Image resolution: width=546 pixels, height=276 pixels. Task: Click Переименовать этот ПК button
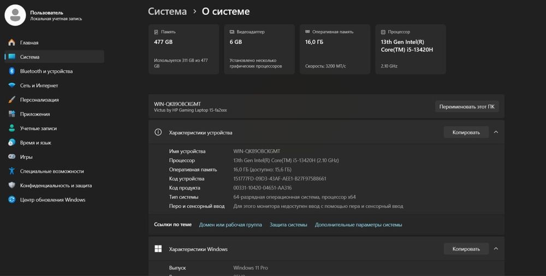click(467, 107)
